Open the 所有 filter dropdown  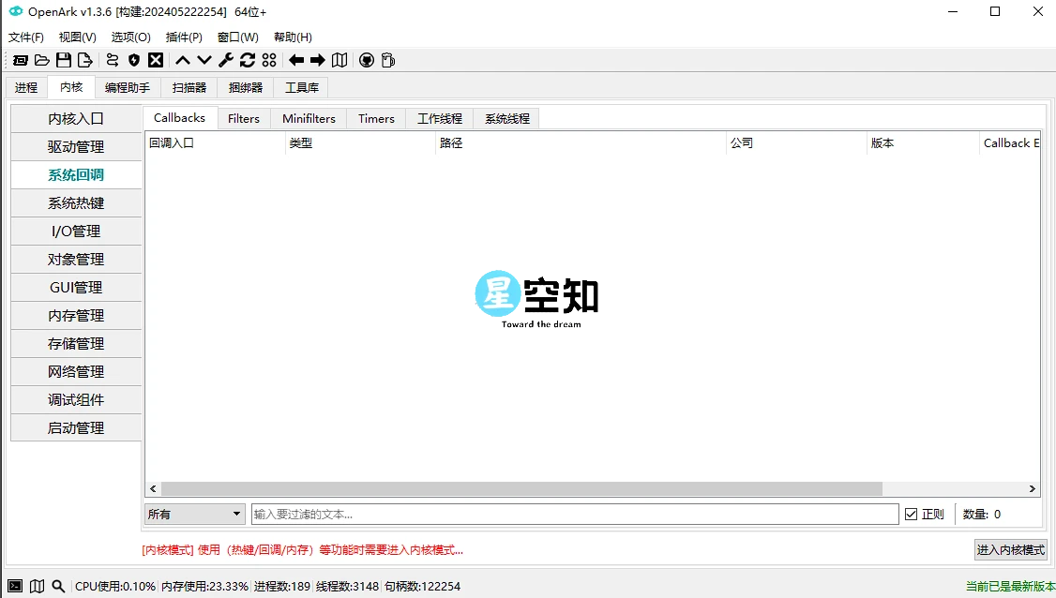(x=194, y=513)
